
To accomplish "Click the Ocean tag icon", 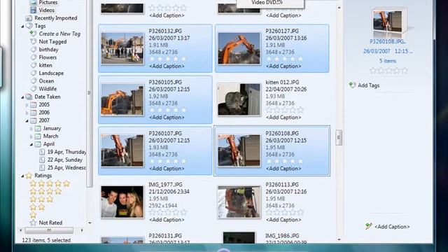I will [x=34, y=81].
